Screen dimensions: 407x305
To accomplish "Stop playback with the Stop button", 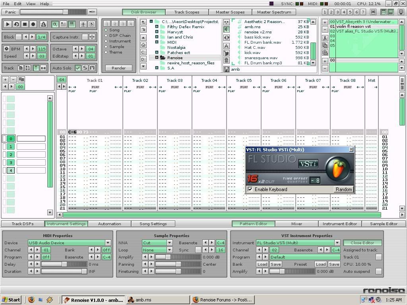I will point(25,24).
